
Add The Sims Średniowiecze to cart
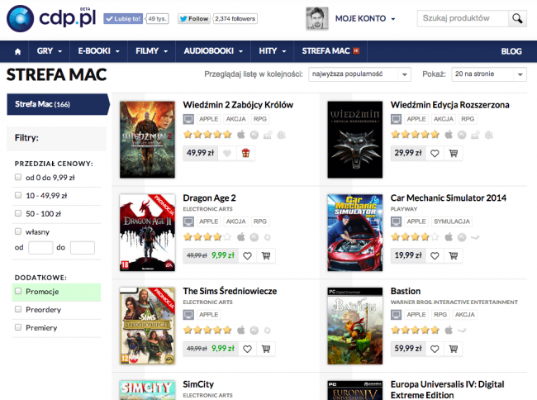266,349
